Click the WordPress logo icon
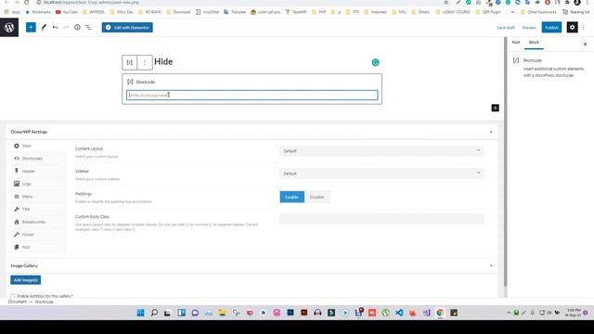594x334 pixels. click(9, 28)
